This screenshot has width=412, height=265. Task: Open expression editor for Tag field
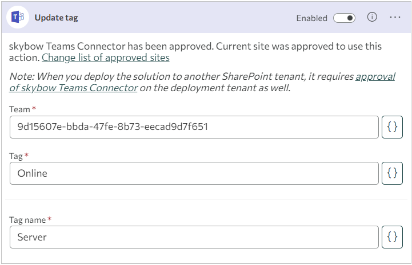[392, 173]
